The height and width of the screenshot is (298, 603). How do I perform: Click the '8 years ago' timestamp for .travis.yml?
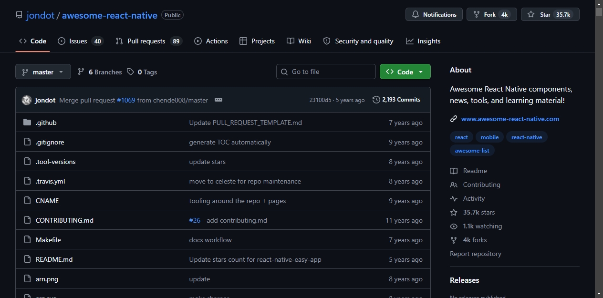click(405, 181)
